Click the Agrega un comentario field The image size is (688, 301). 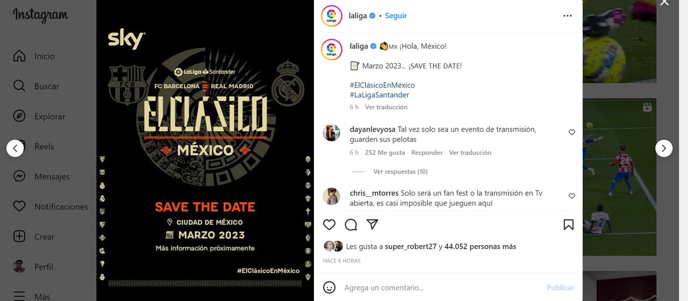point(441,288)
